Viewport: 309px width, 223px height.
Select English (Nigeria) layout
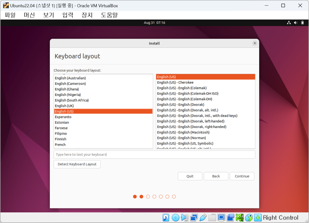click(103, 95)
